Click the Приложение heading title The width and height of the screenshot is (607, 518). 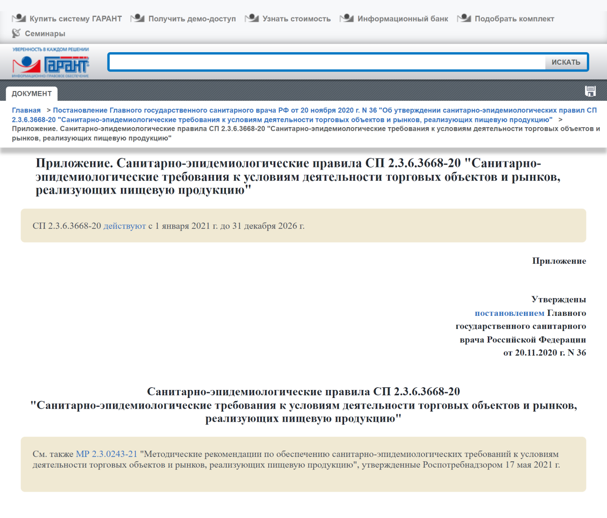coord(298,177)
